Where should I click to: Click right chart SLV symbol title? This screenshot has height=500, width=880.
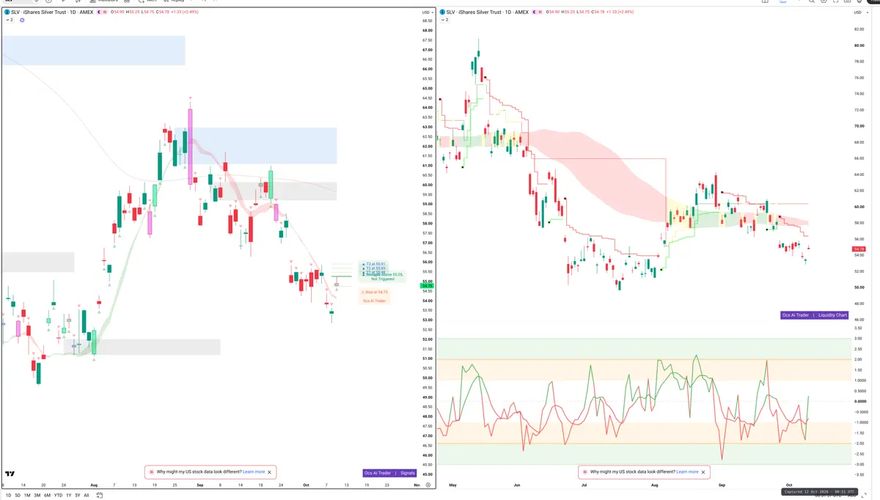(487, 12)
